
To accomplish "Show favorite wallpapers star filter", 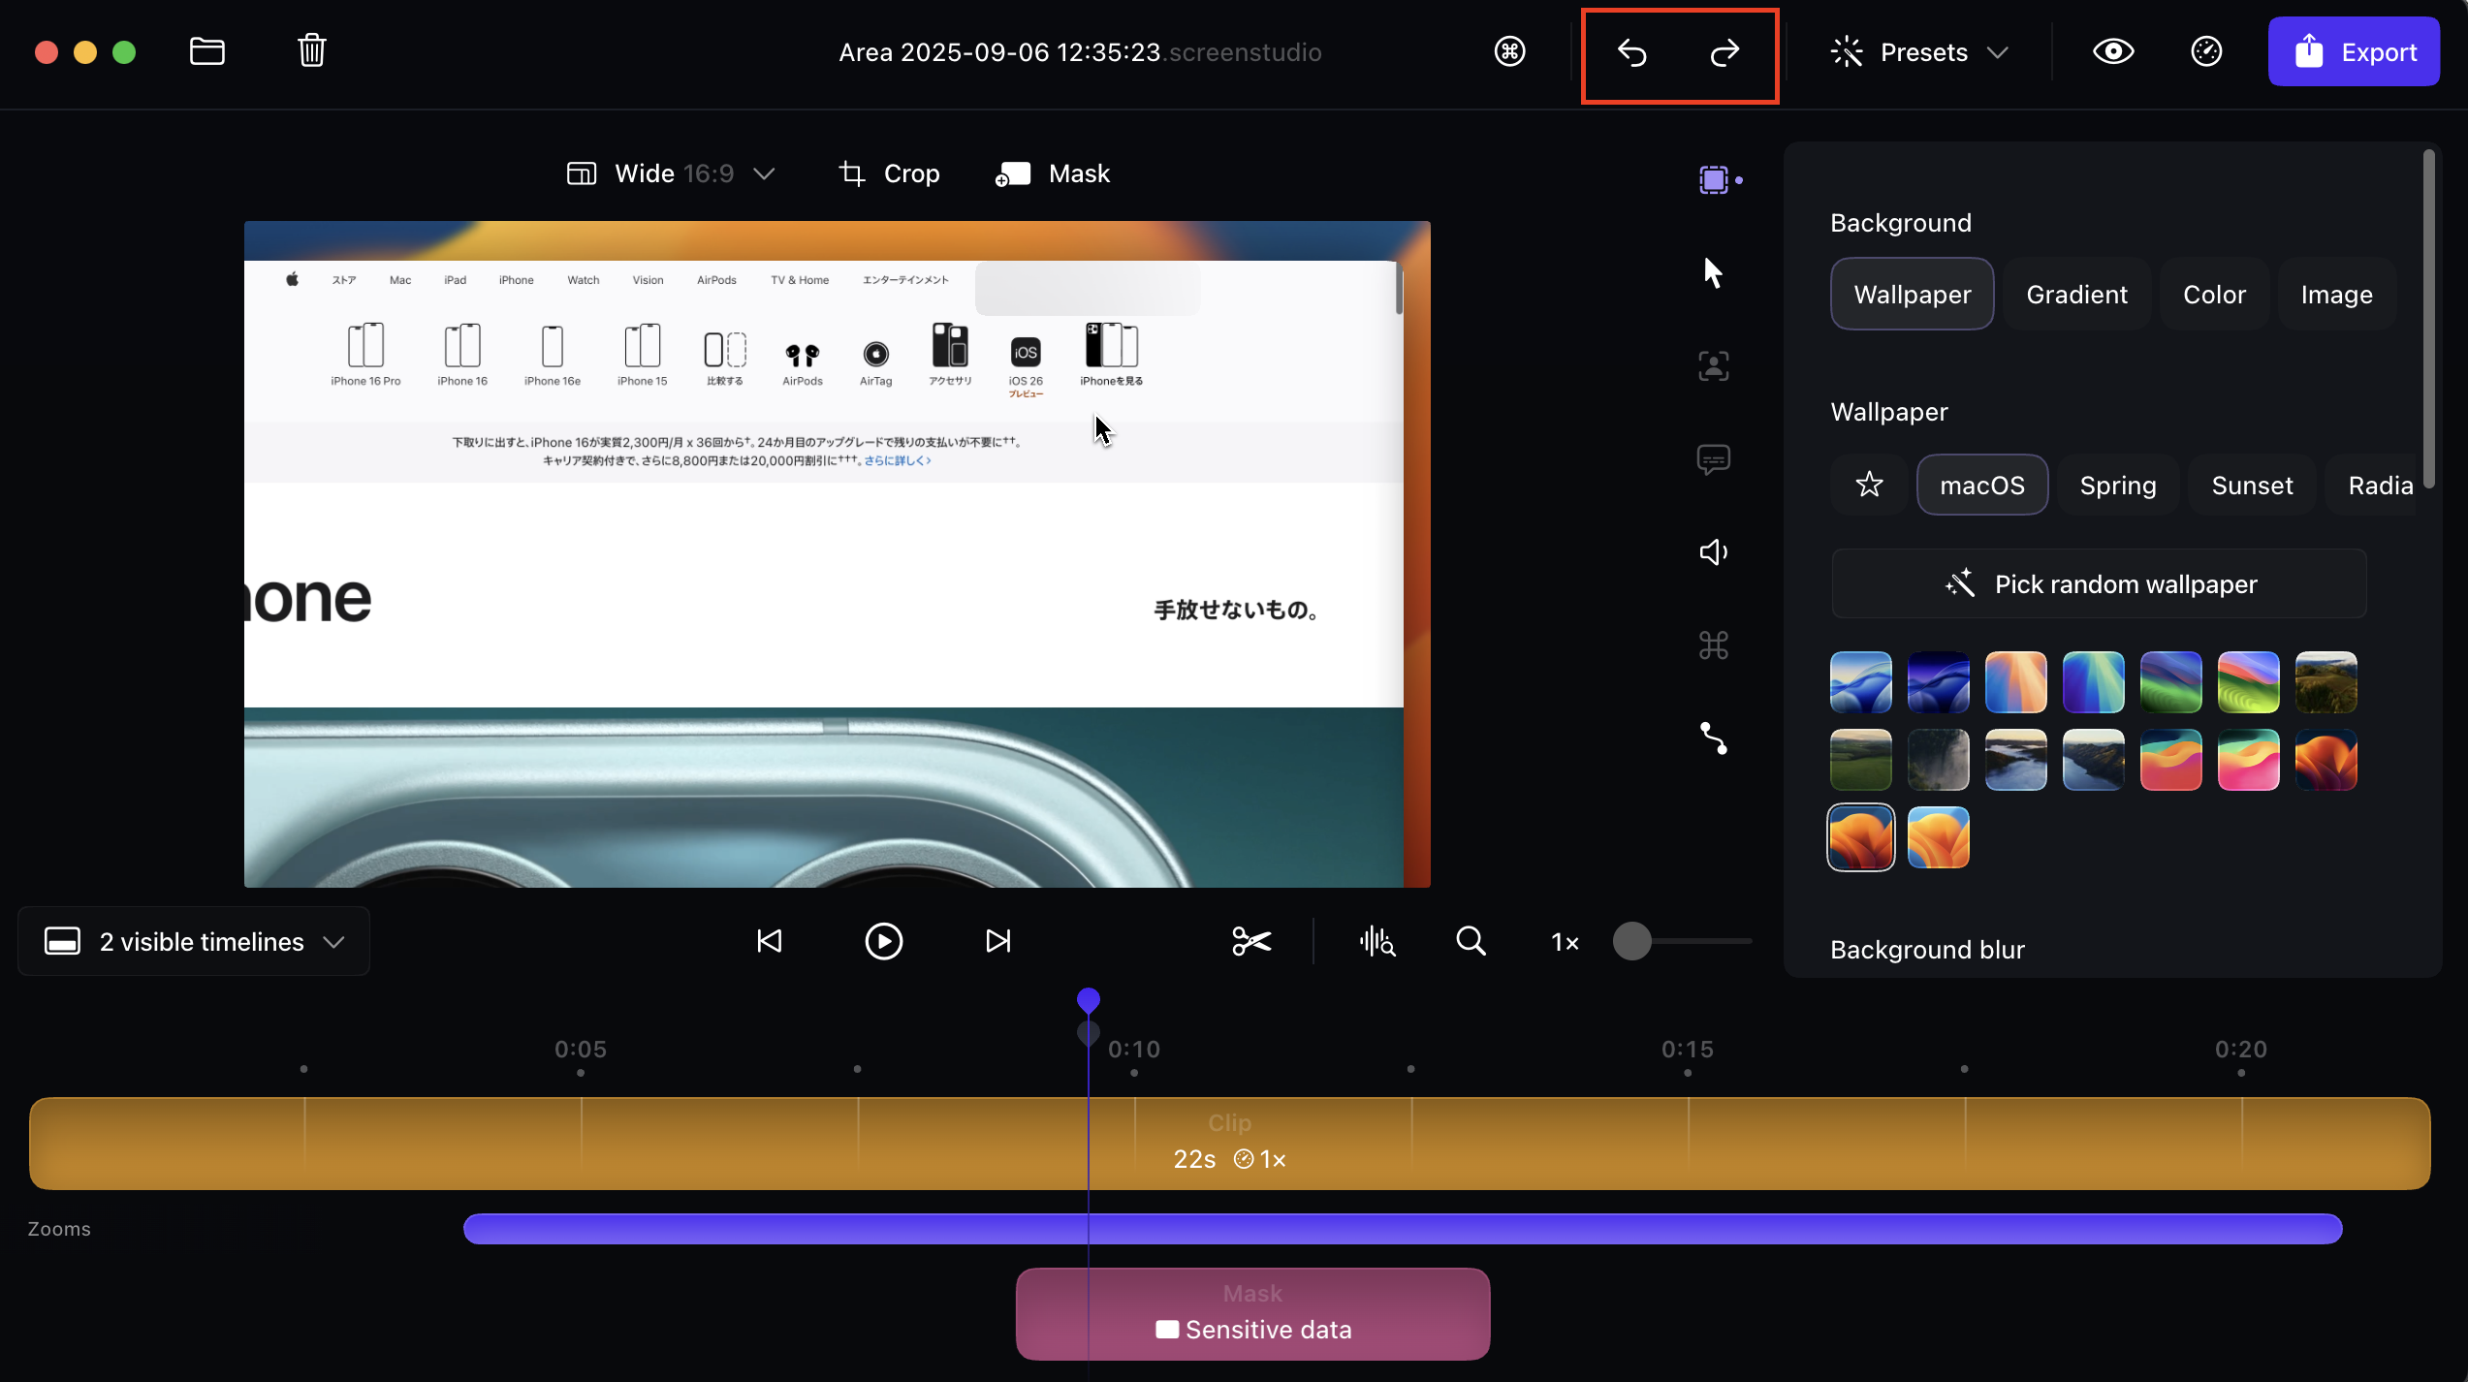I will pos(1869,484).
